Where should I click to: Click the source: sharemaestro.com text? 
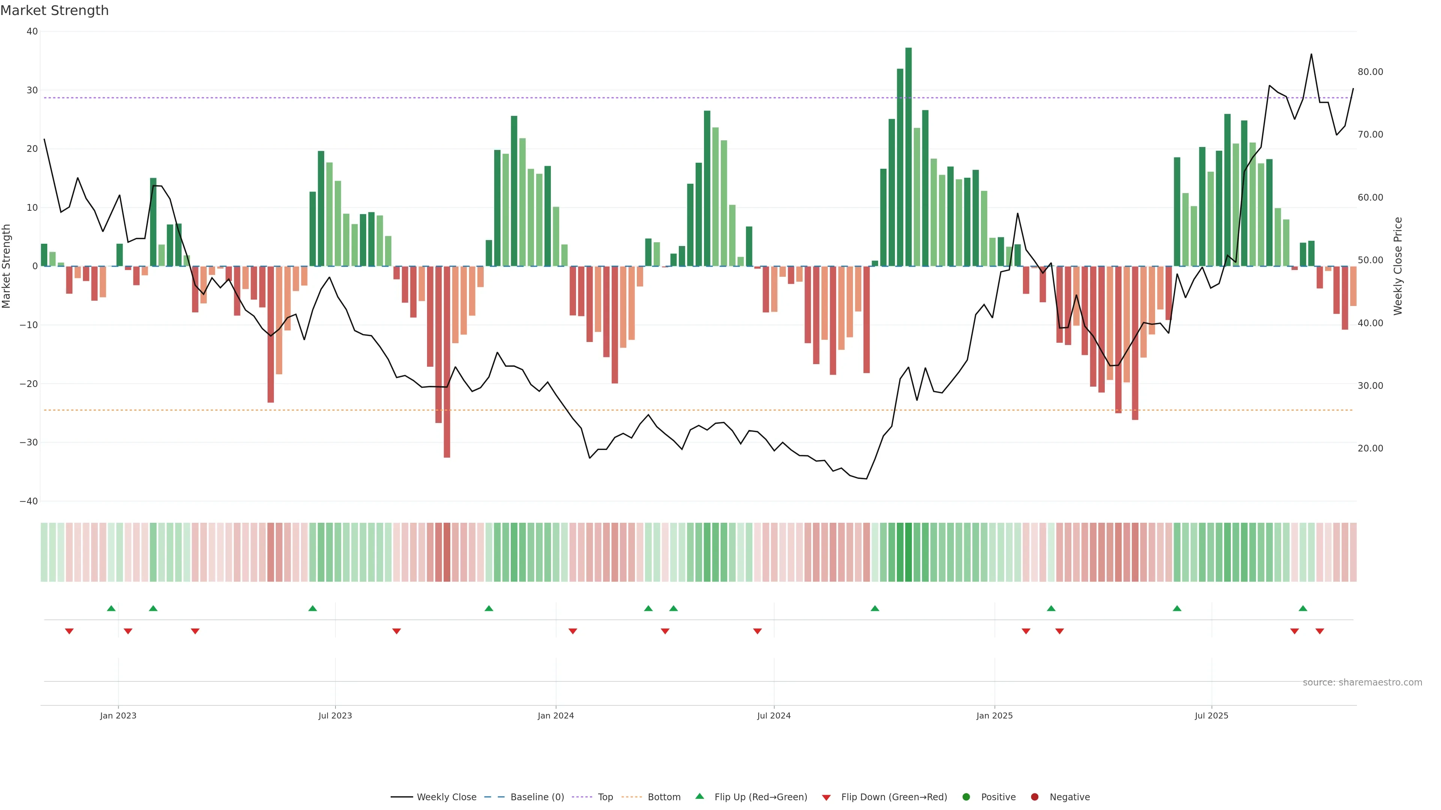1362,682
